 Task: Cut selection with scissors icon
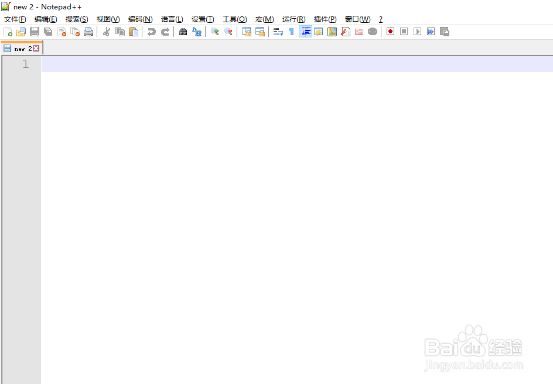point(107,32)
